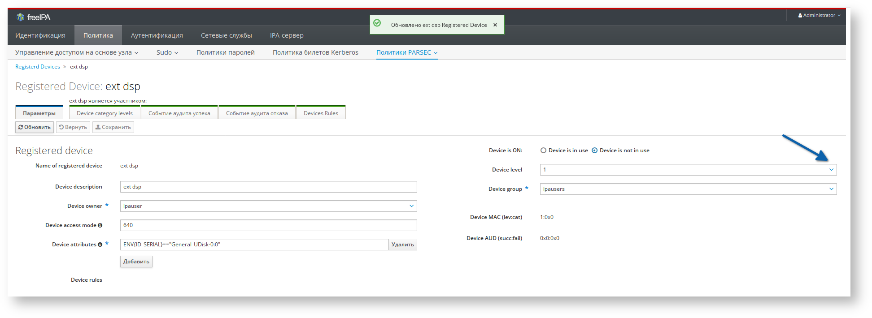
Task: Click the green success checkmark icon
Action: 377,23
